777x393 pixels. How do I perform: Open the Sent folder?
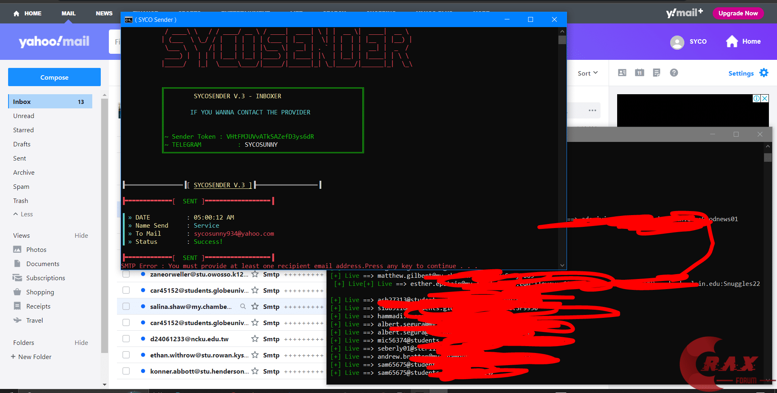point(19,158)
